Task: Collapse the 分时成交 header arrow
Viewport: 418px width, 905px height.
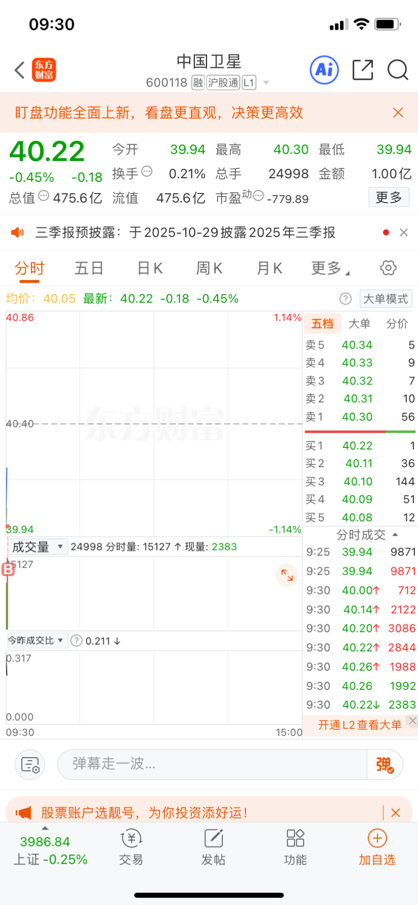Action: (x=395, y=535)
